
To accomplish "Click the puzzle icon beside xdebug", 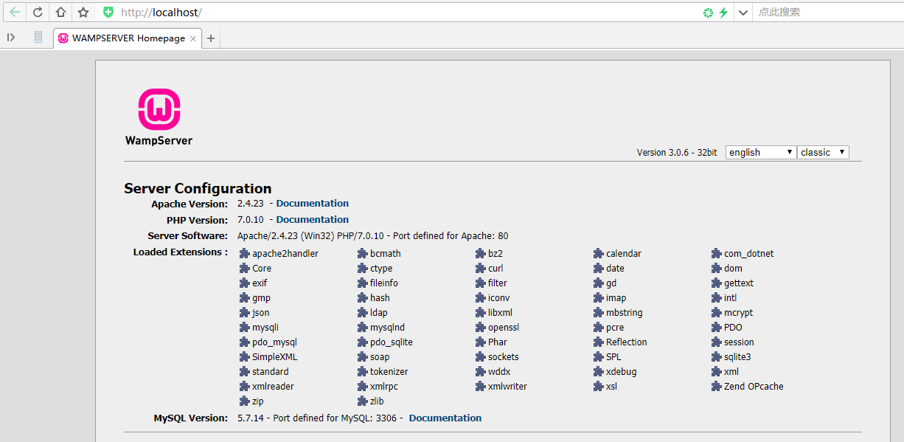I will pyautogui.click(x=599, y=372).
